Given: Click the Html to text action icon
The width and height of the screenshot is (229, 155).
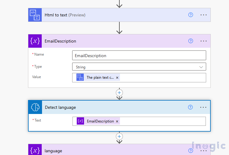Looking at the screenshot, I should (x=35, y=15).
